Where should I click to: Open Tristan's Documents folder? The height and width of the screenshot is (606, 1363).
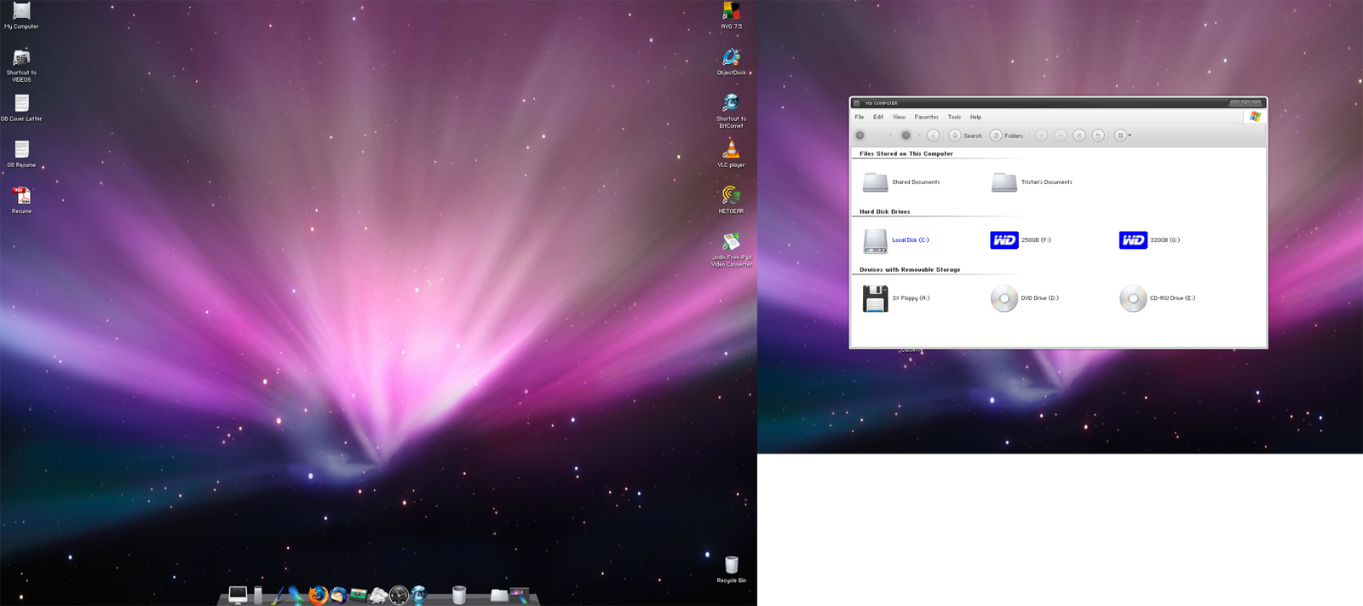click(x=1032, y=182)
